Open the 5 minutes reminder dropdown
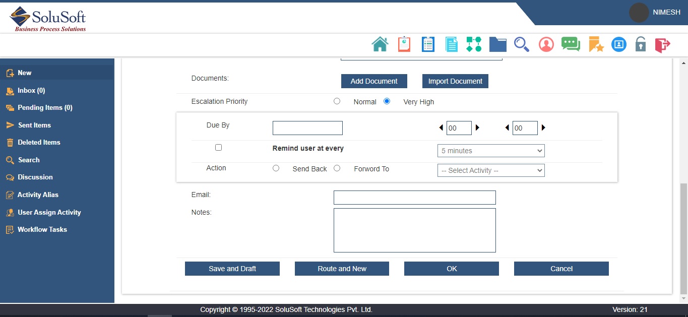688x317 pixels. point(491,151)
